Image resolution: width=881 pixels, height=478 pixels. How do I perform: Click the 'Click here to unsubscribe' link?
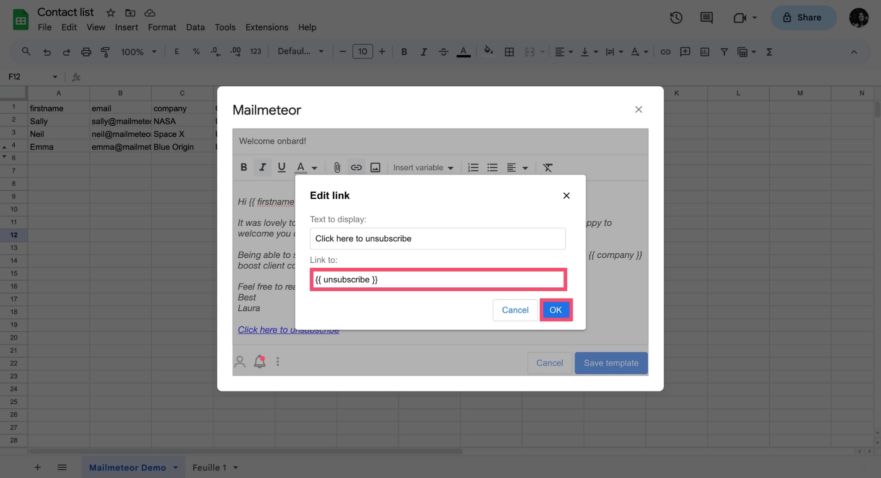point(288,330)
